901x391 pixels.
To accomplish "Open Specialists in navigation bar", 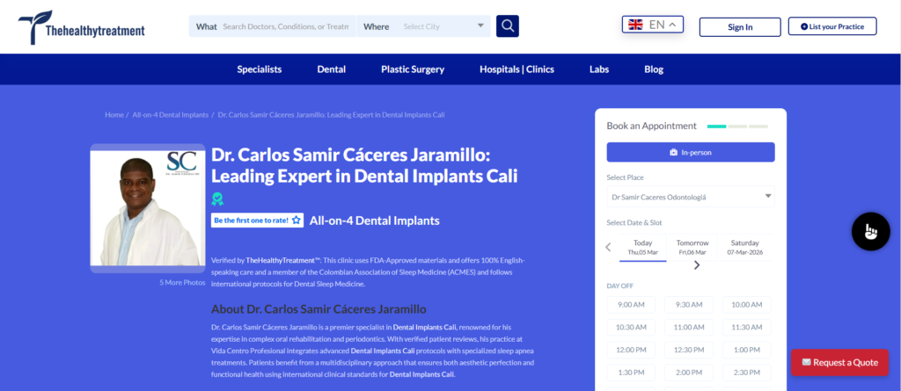I will point(260,69).
